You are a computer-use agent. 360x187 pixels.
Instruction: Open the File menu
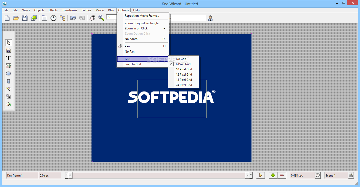[x=6, y=10]
